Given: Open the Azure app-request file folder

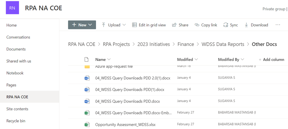Looking at the screenshot, I should [x=114, y=67].
